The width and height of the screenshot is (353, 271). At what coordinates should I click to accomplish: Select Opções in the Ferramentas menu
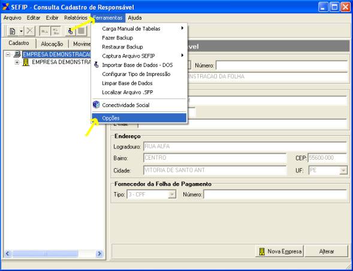pos(139,118)
